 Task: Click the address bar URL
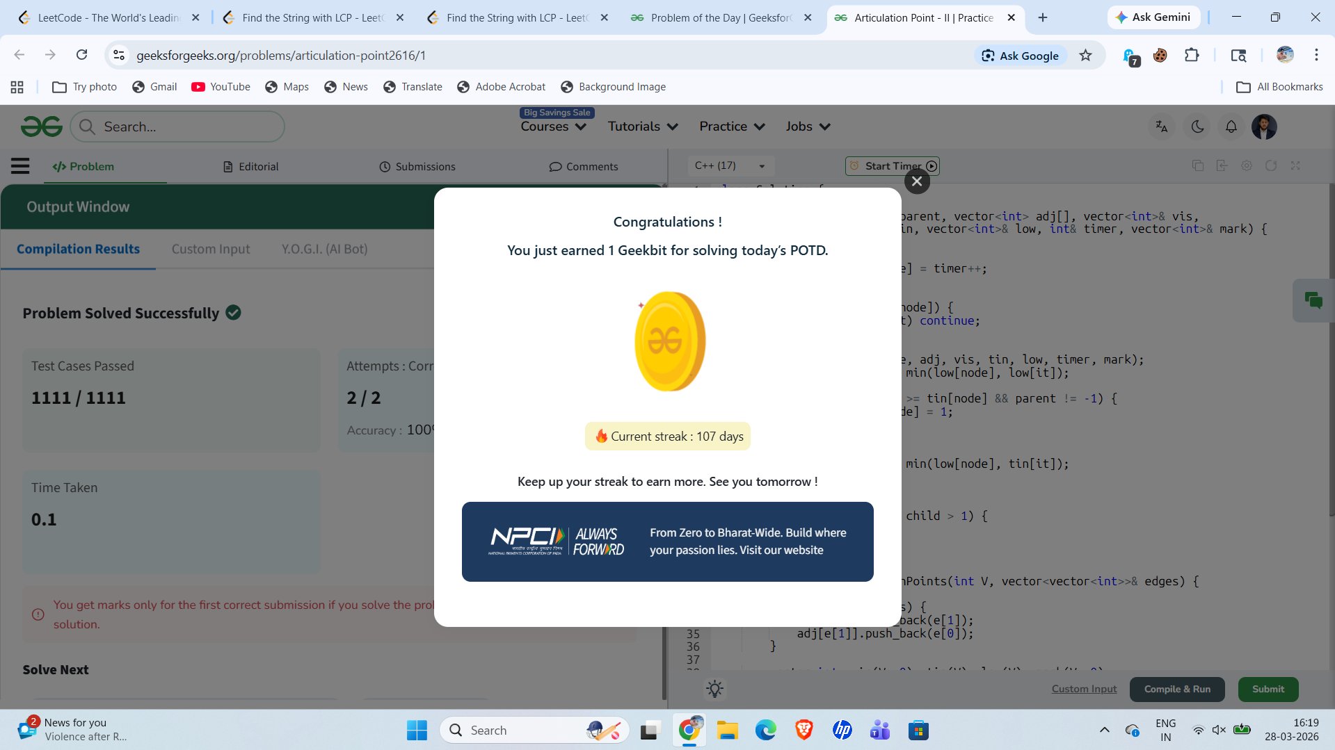pyautogui.click(x=281, y=56)
